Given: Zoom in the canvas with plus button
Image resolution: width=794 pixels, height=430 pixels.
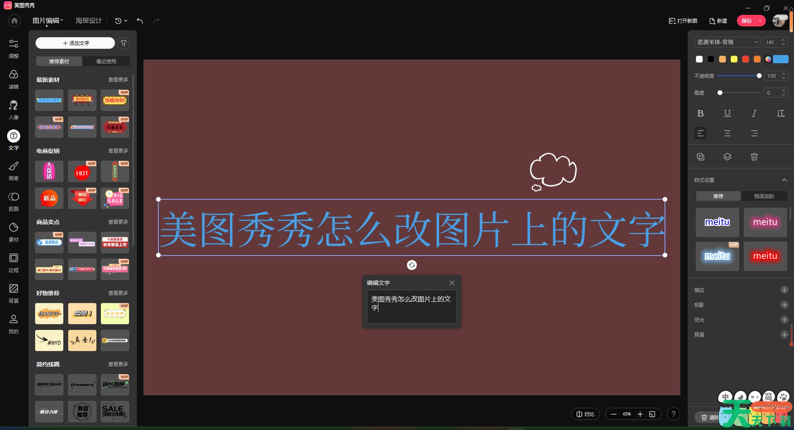Looking at the screenshot, I should (640, 414).
